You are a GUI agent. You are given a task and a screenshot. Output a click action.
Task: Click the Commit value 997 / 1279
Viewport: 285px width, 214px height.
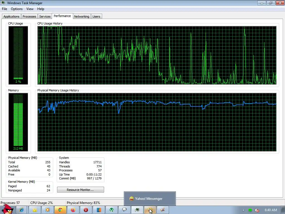coord(94,178)
